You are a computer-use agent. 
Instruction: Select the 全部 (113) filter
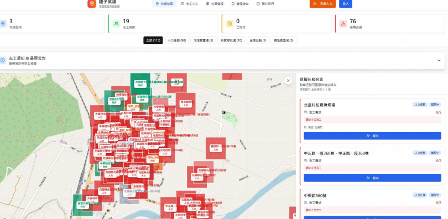pyautogui.click(x=153, y=40)
